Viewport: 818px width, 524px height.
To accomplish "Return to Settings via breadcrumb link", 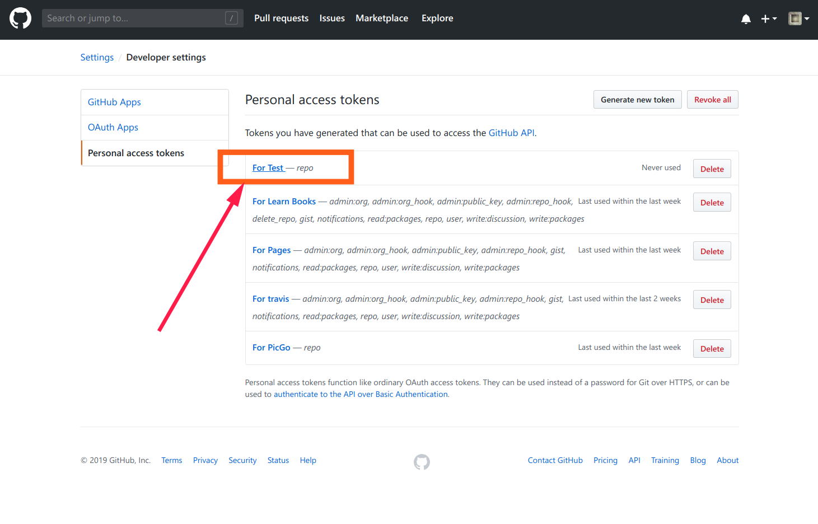I will [x=97, y=57].
